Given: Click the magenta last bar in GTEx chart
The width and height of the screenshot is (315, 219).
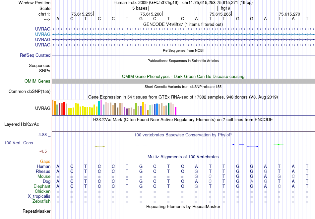Looking at the screenshot, I should click(175, 111).
